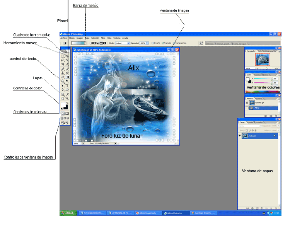This screenshot has height=232, width=290.
Task: Select the Zoom magnifier tool
Action: pos(68,99)
